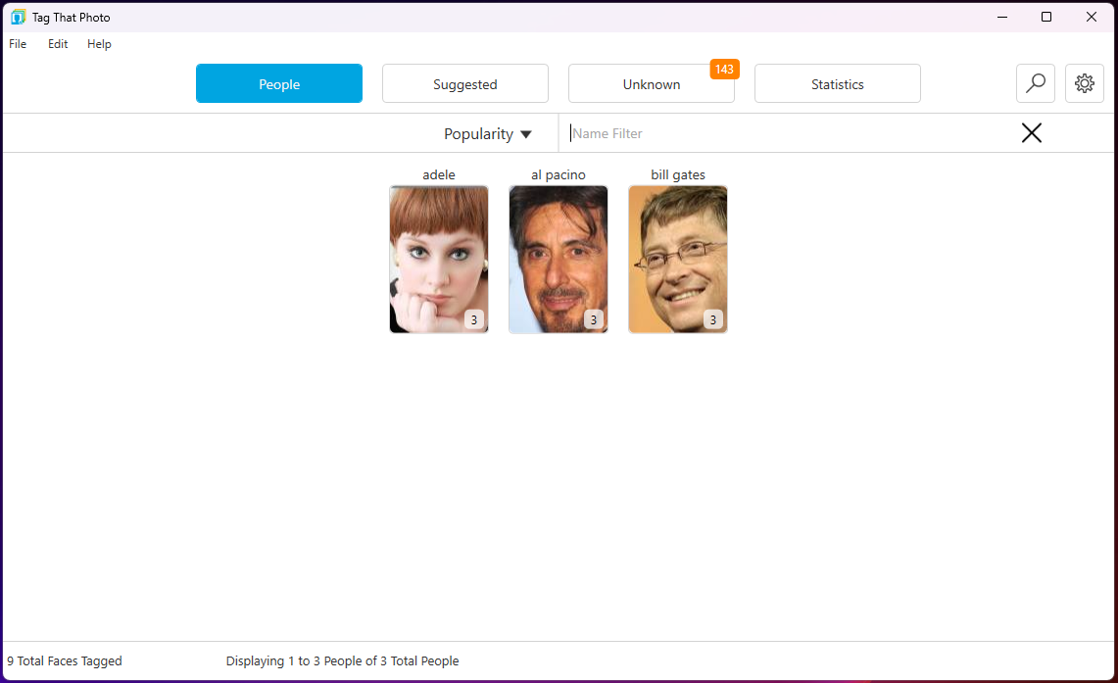Open the Edit menu
The image size is (1118, 683).
[57, 44]
